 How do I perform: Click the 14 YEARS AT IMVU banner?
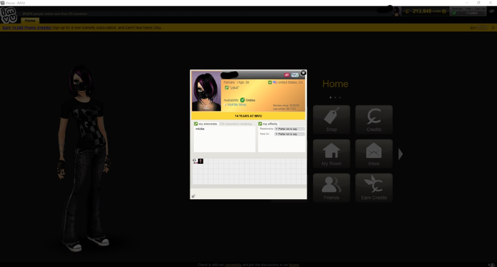[248, 116]
